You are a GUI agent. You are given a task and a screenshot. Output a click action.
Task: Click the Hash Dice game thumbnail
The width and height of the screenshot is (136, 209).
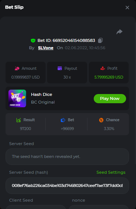17,98
